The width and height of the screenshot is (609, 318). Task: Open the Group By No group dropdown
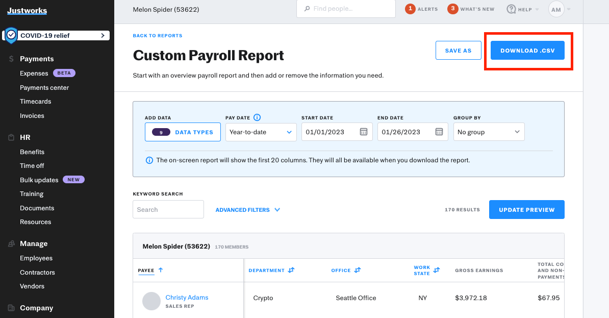point(489,132)
